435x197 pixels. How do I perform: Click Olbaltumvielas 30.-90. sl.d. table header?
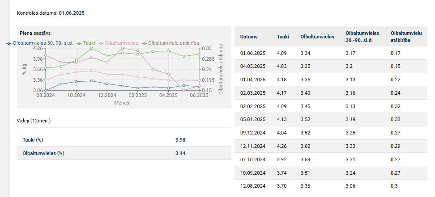[x=362, y=37]
